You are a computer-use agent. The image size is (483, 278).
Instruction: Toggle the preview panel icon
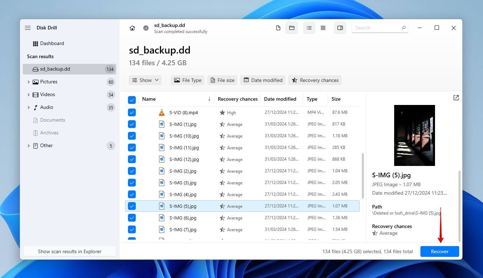(x=340, y=28)
